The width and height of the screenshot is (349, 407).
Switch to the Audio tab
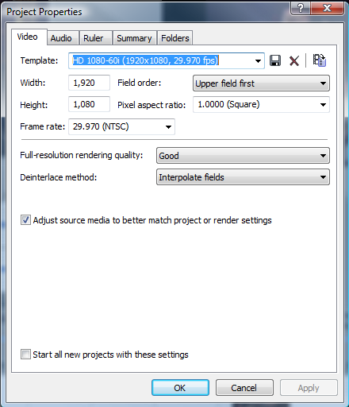coord(61,38)
